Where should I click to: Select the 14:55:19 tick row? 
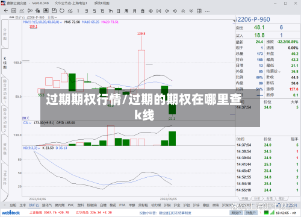pos(267,190)
